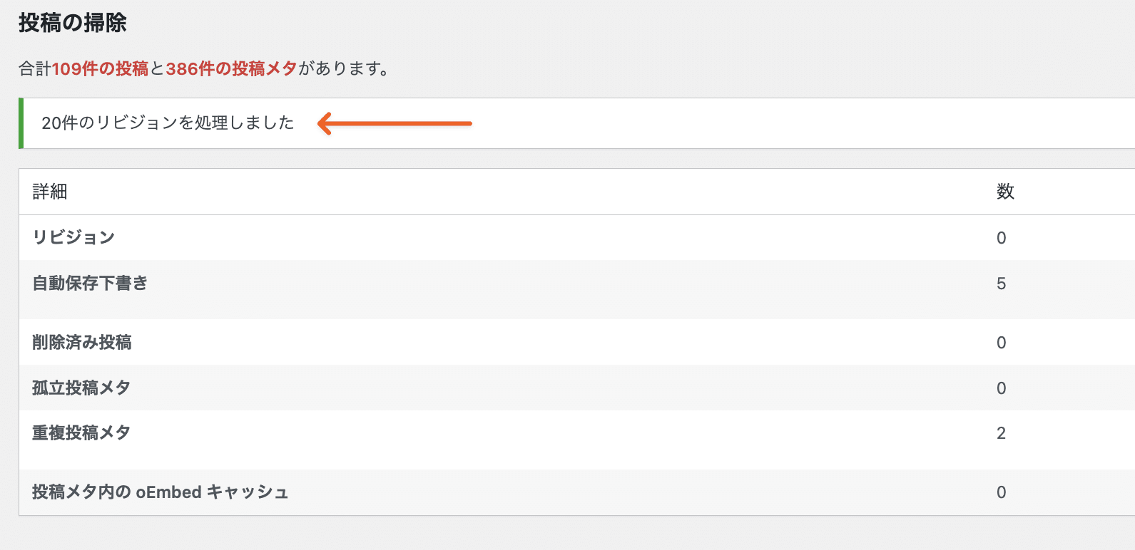Click the 投稿の掃除 page heading
Screen dimensions: 1135x550
tap(72, 23)
